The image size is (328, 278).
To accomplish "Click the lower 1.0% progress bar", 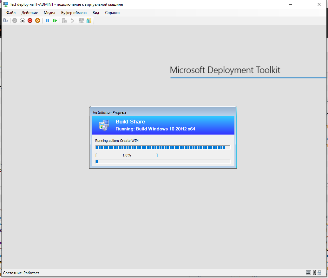I will click(x=163, y=162).
